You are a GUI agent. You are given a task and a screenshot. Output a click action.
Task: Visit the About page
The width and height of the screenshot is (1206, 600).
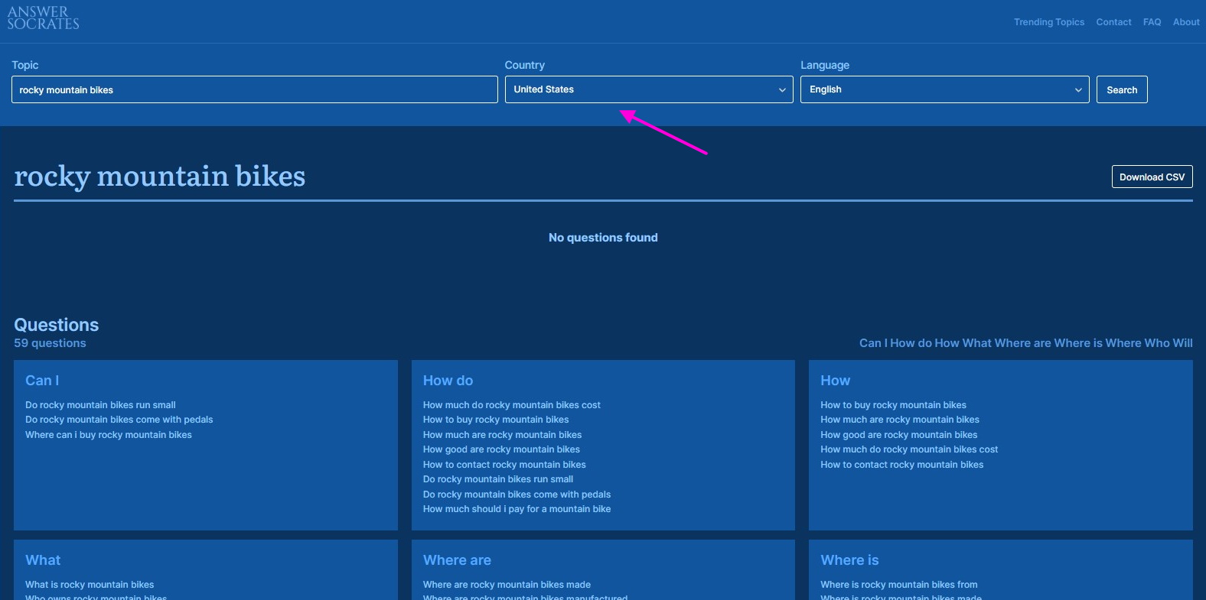point(1186,22)
